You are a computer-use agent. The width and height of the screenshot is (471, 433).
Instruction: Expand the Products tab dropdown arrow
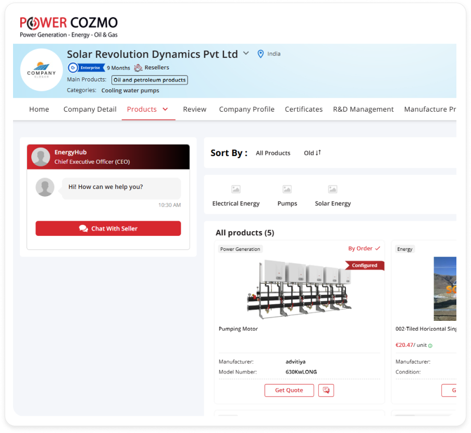pyautogui.click(x=165, y=109)
